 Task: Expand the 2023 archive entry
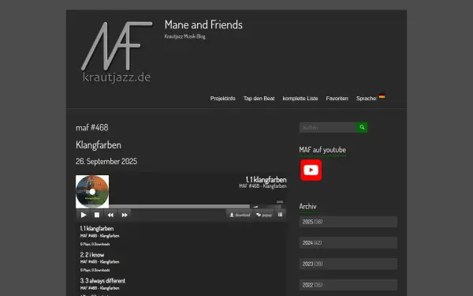348,264
